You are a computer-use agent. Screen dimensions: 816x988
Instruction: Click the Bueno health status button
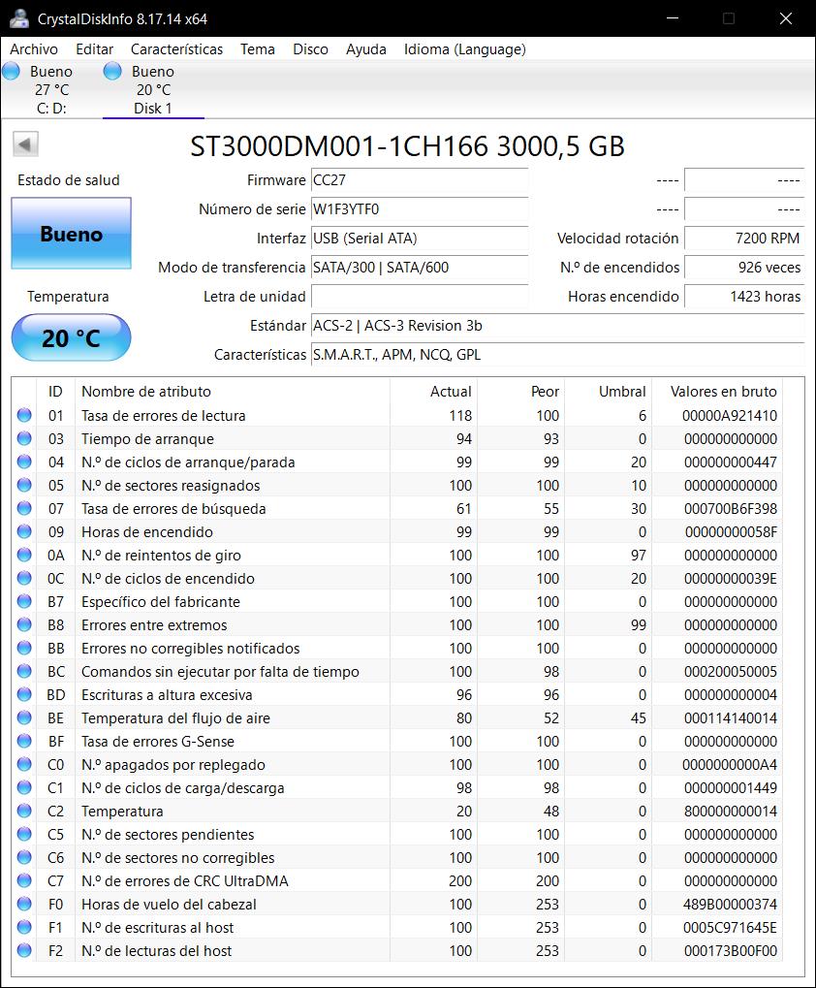click(71, 234)
